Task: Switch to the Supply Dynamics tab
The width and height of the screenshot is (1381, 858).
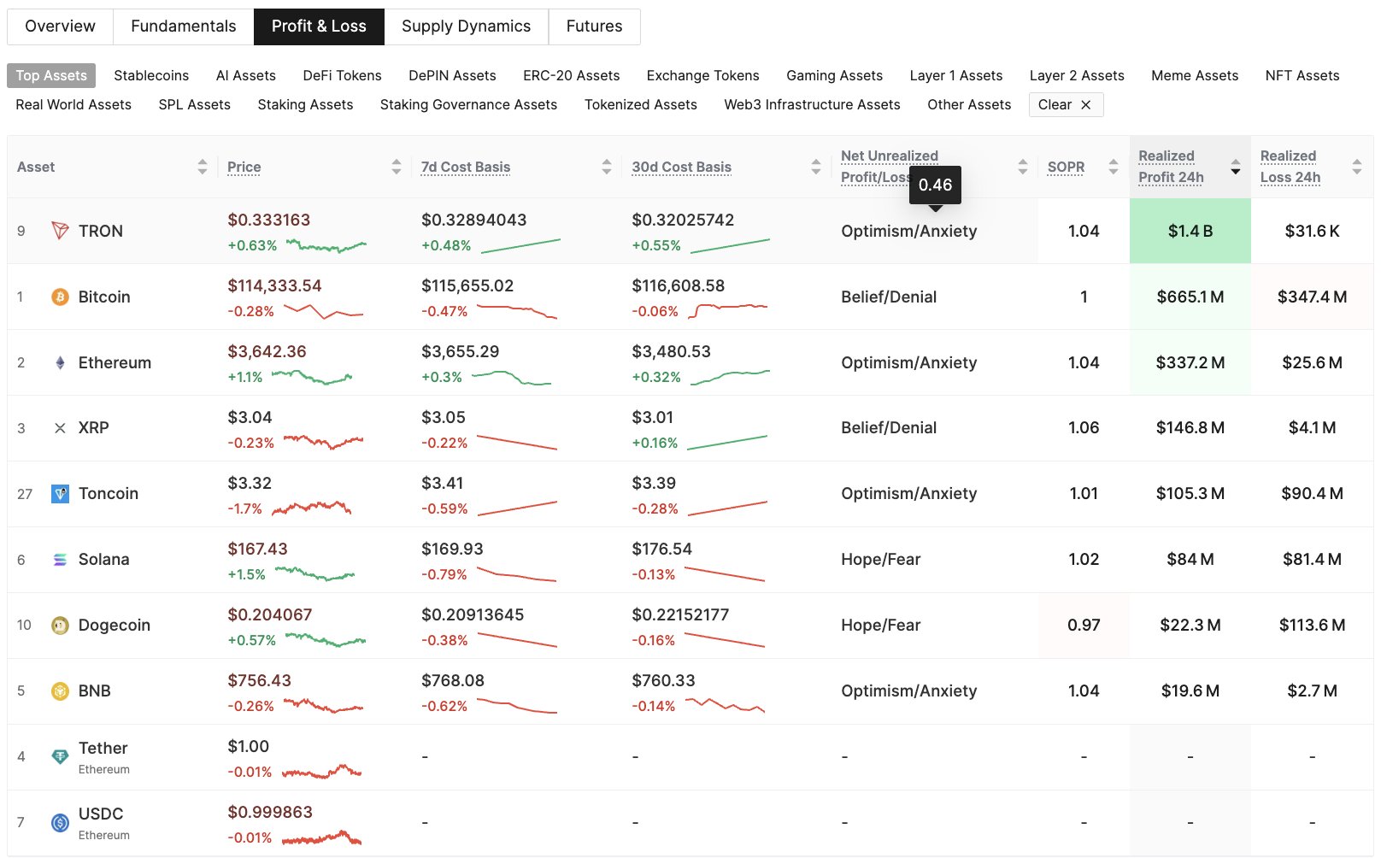Action: [x=467, y=26]
